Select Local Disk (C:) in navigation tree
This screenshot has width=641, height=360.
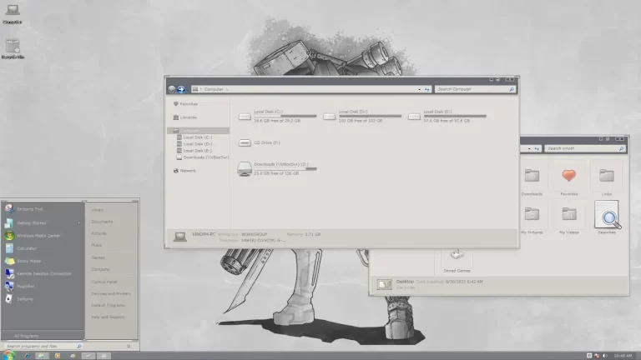pos(194,137)
